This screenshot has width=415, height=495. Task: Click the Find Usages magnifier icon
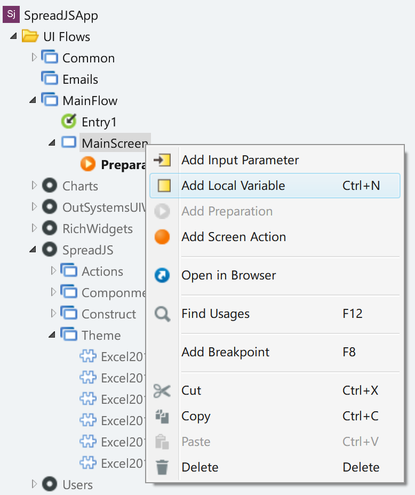click(x=163, y=314)
